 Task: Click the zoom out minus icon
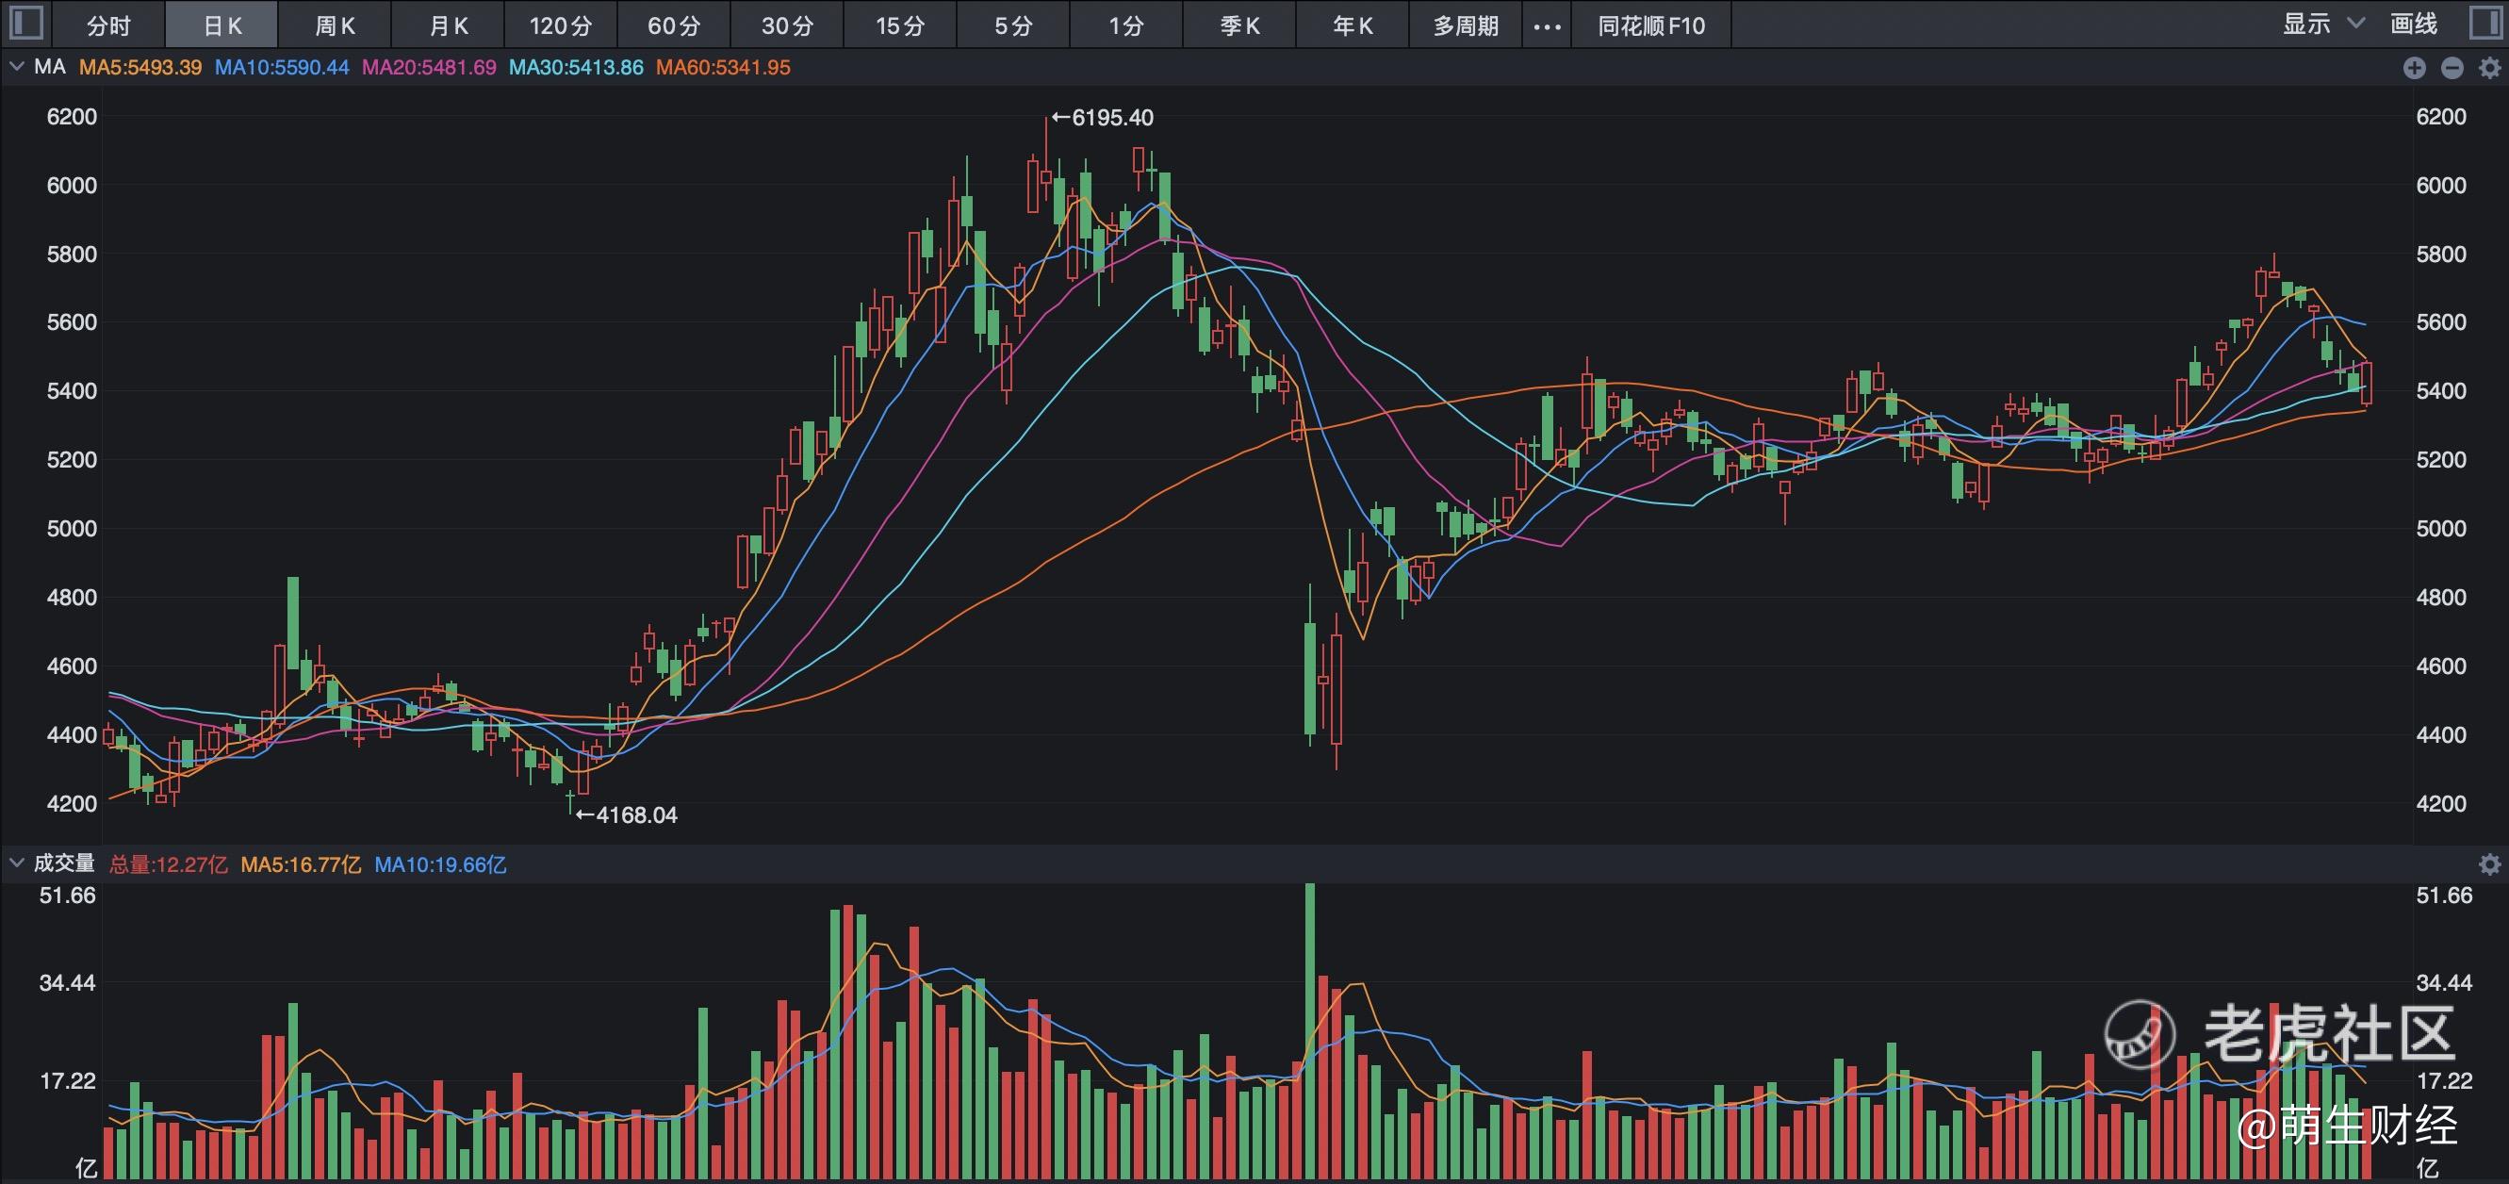click(x=2452, y=68)
